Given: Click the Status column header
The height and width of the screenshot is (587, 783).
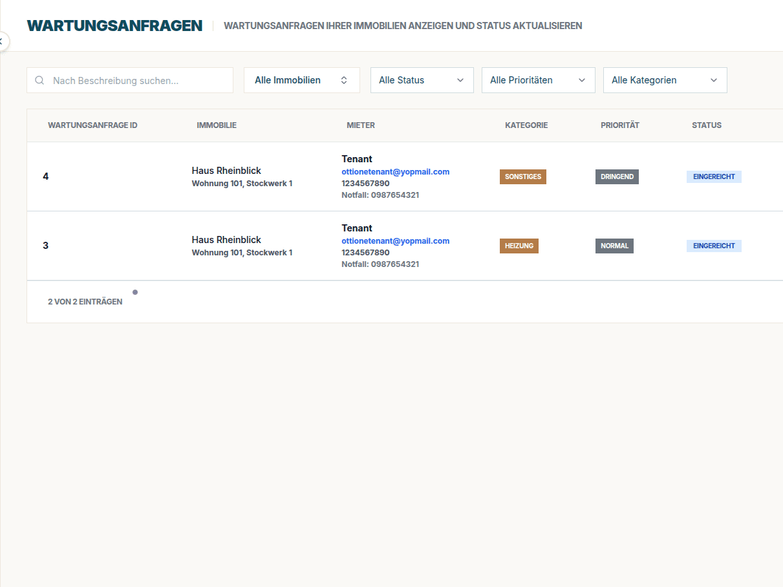Looking at the screenshot, I should pos(706,125).
